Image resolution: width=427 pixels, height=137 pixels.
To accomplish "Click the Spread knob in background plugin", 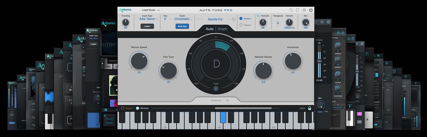I will coord(338,45).
